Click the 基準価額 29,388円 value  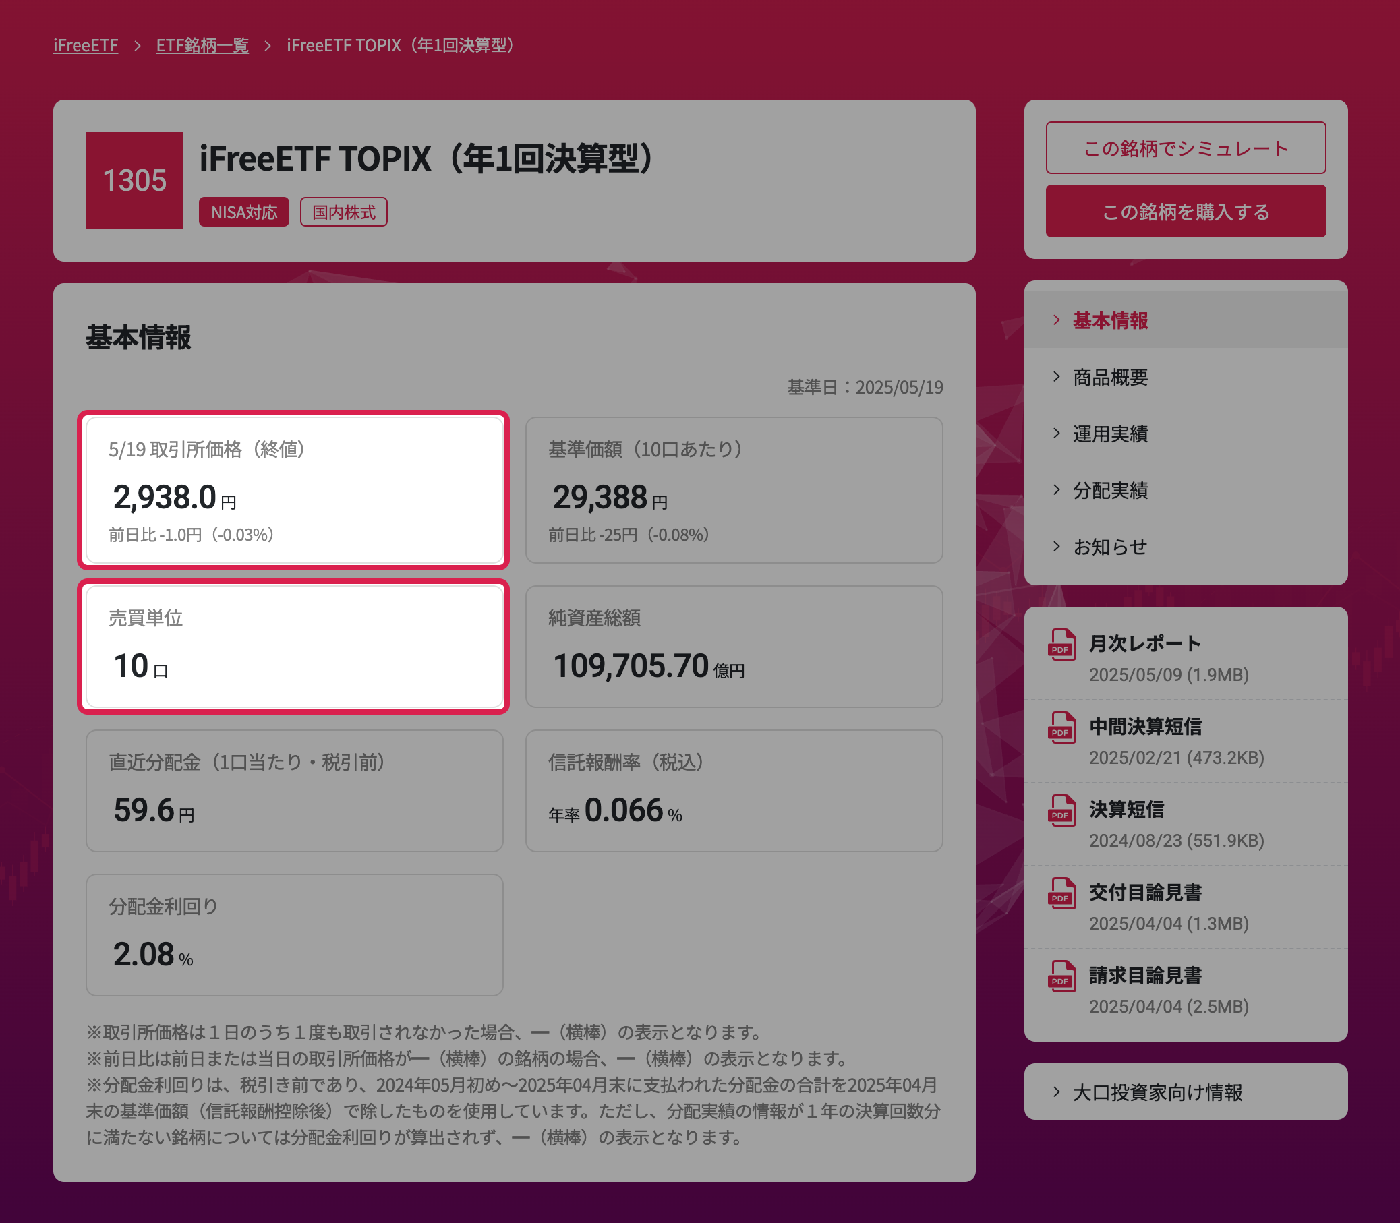click(610, 498)
